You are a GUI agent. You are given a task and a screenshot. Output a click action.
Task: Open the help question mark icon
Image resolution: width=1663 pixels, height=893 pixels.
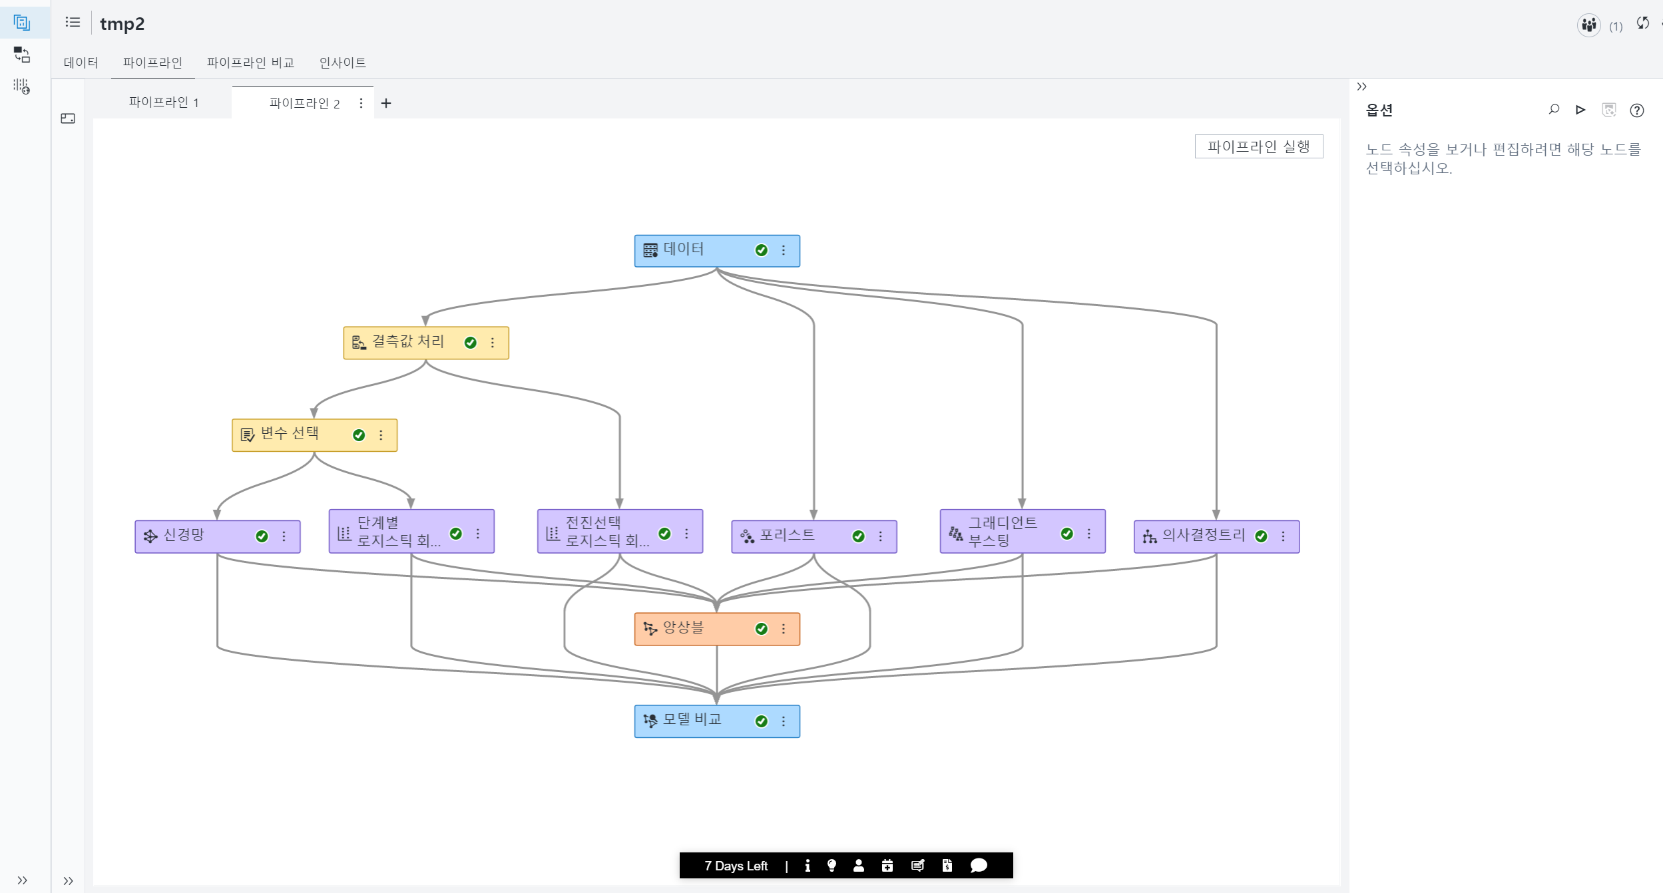(x=1636, y=110)
